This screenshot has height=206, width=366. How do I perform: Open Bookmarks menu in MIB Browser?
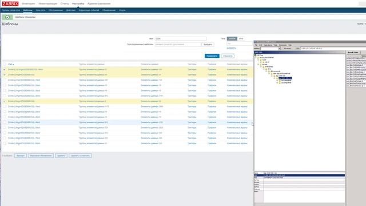(x=283, y=45)
